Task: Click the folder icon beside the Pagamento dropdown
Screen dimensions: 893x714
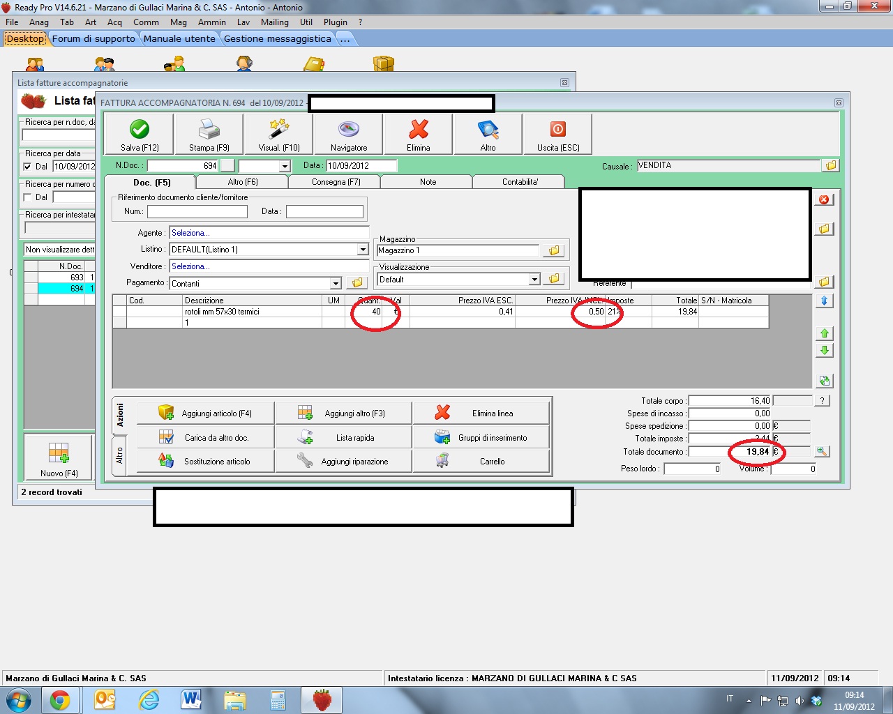Action: (x=357, y=283)
